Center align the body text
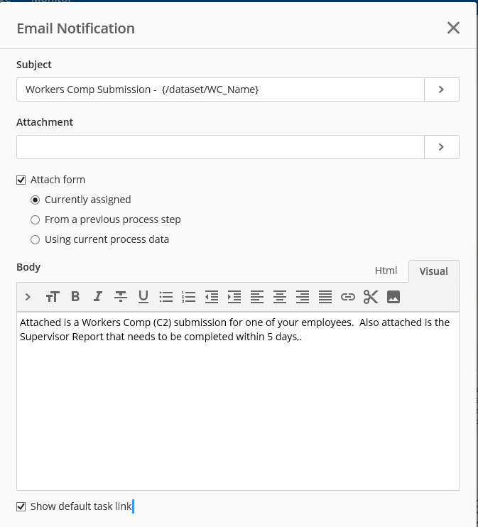This screenshot has height=527, width=478. pyautogui.click(x=280, y=296)
